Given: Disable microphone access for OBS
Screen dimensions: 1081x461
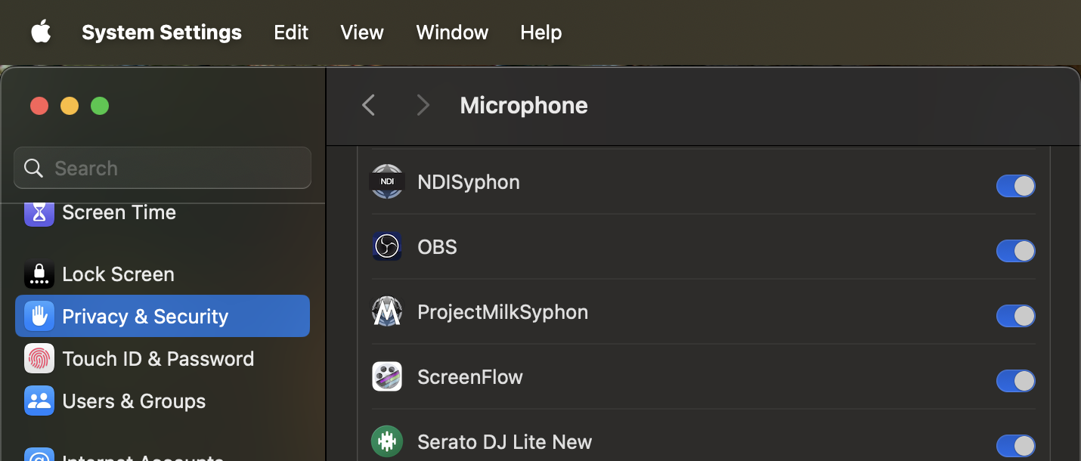Looking at the screenshot, I should [1015, 251].
